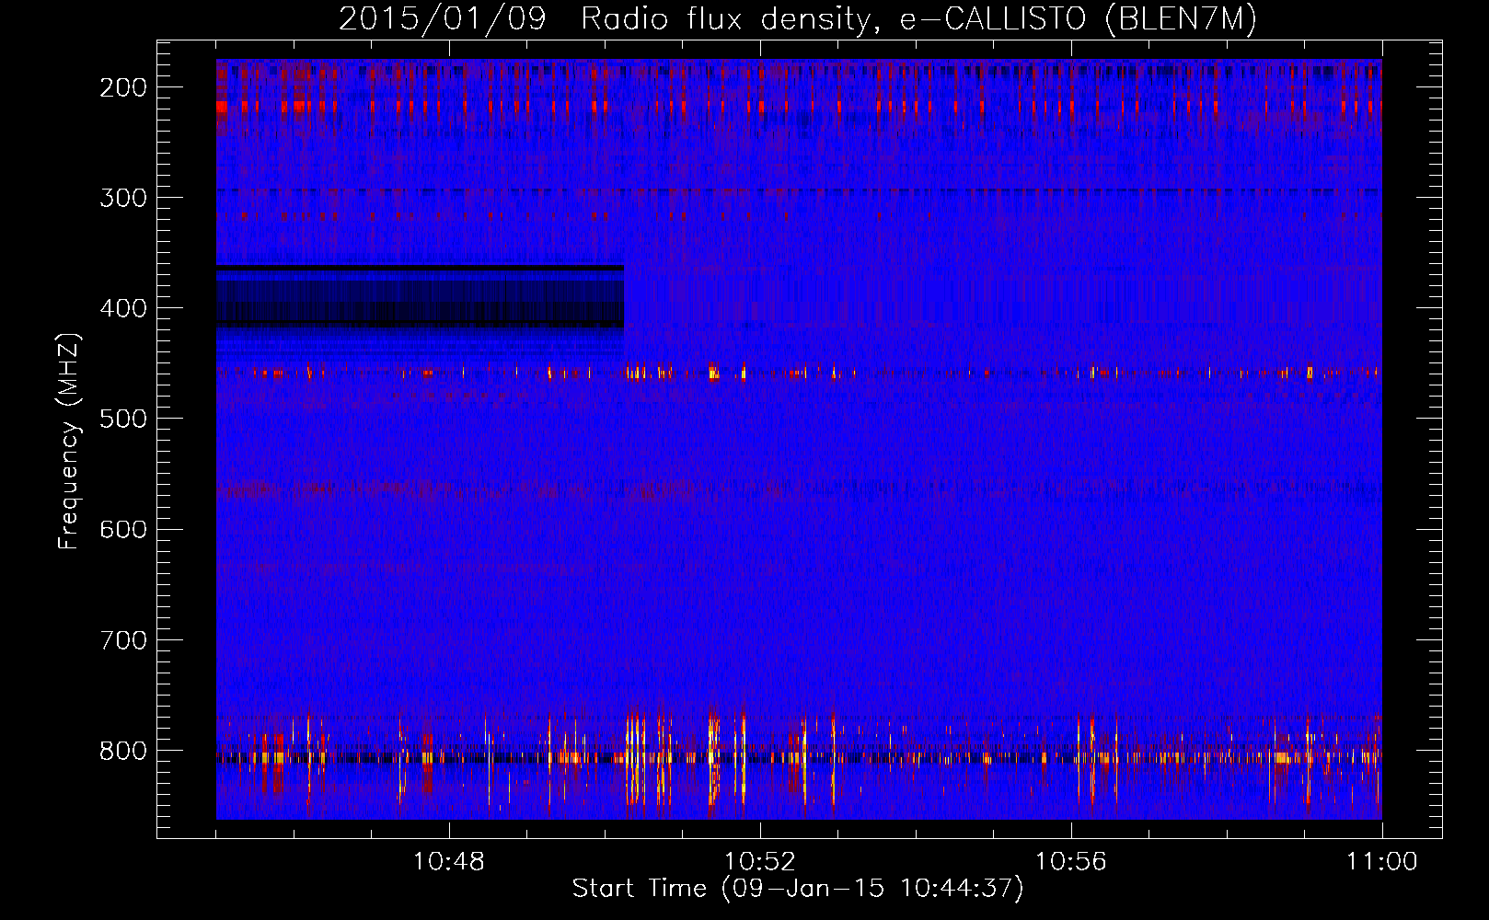Click the 11:00 time tick label

tap(1382, 862)
